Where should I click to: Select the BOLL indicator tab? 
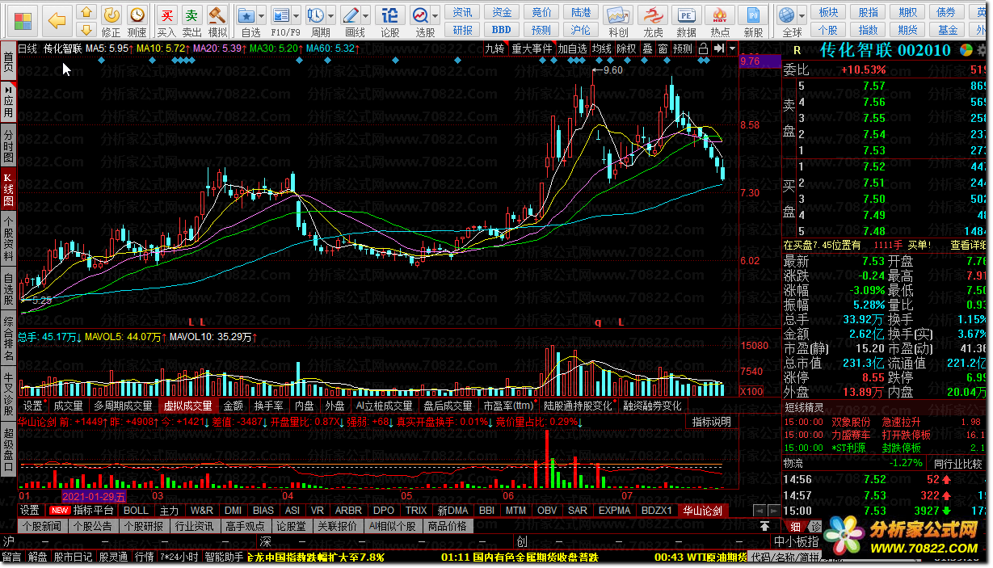click(x=136, y=511)
